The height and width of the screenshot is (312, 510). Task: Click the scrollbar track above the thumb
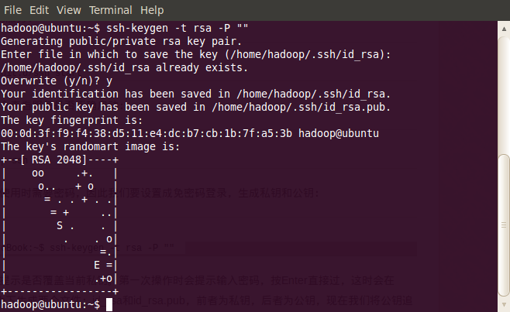click(504, 94)
